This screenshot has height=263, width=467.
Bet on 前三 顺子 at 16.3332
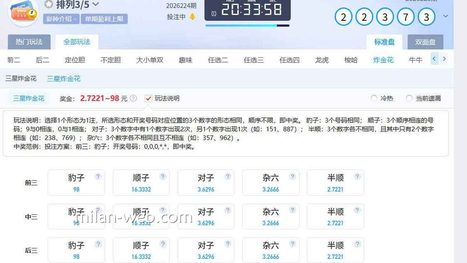point(141,183)
